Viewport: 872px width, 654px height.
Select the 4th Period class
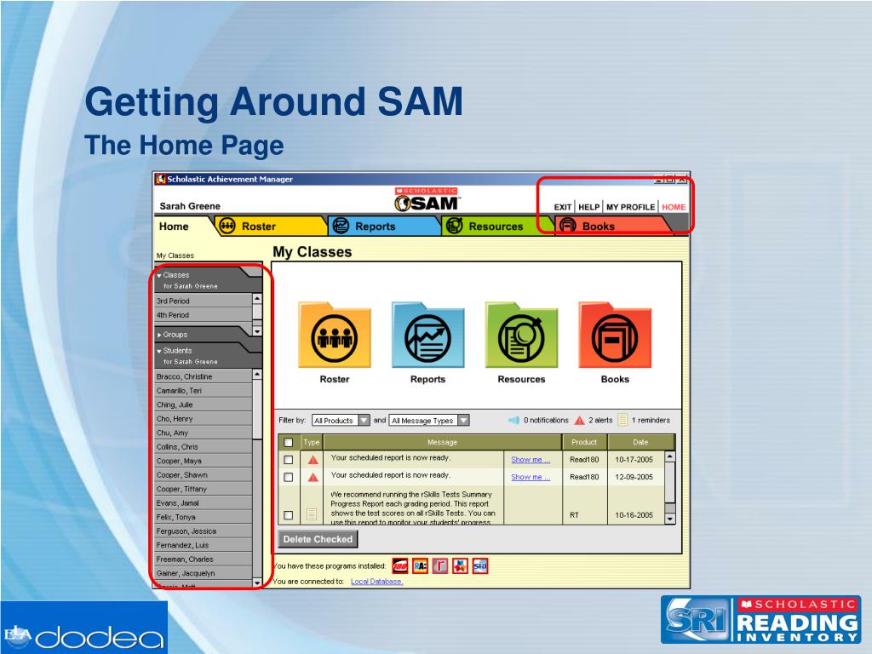click(x=204, y=315)
